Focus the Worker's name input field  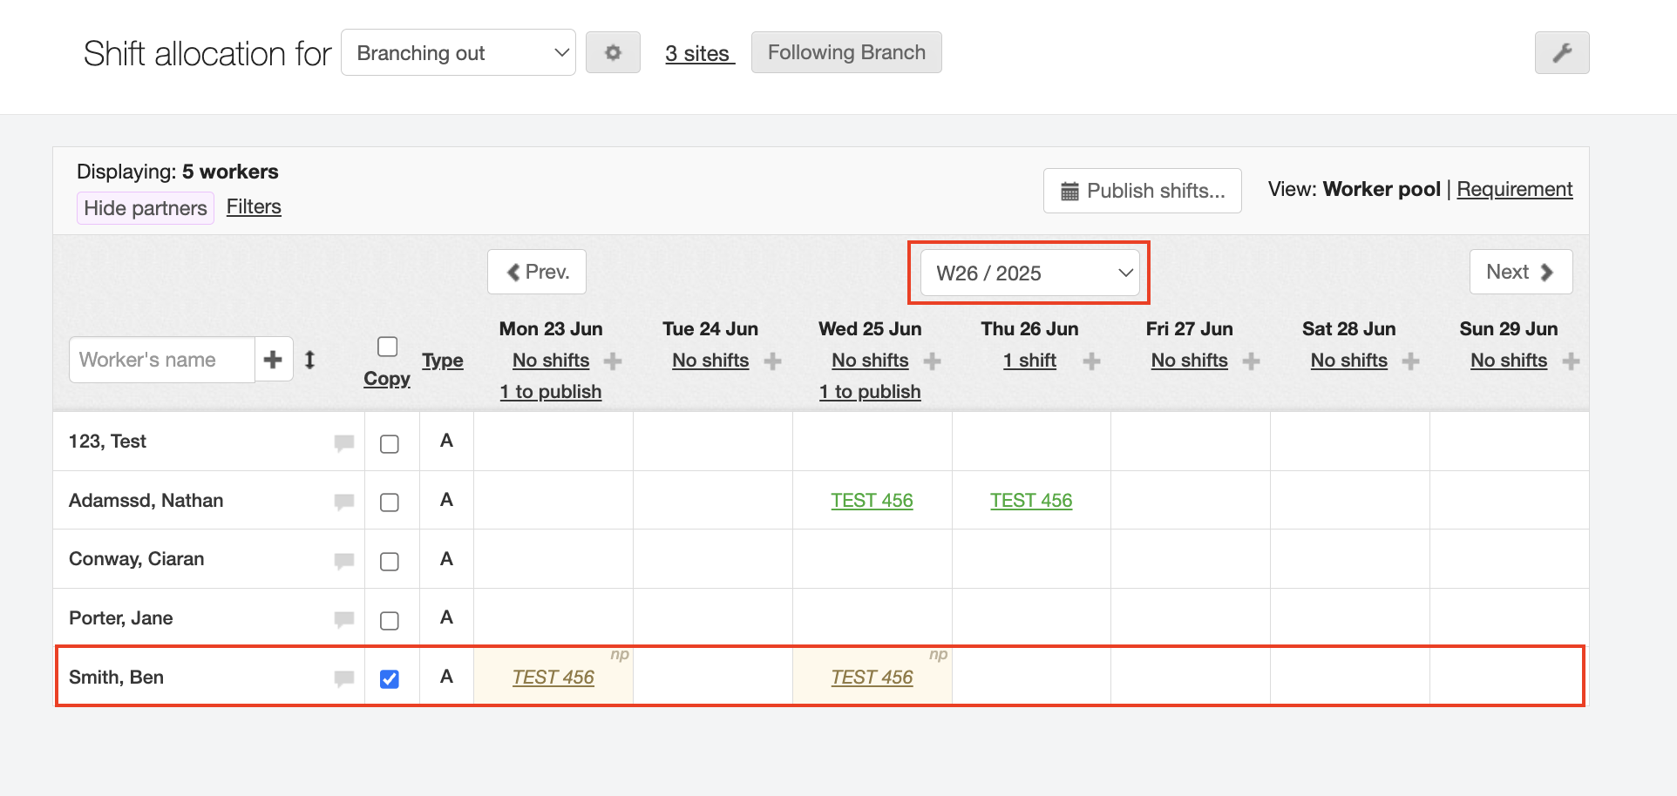[162, 360]
